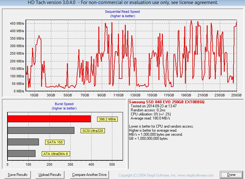Select the CPU utilization: 0% line
Screen dimensions: 245x180
coord(151,114)
